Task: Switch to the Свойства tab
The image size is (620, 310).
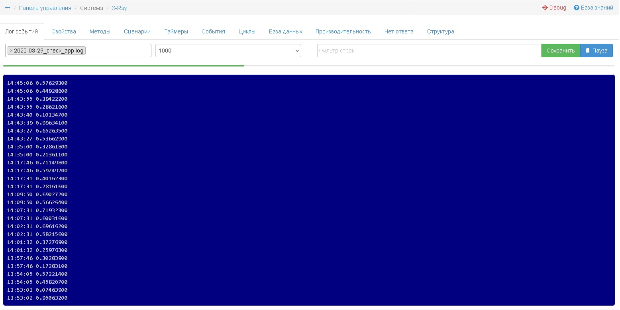Action: click(64, 31)
